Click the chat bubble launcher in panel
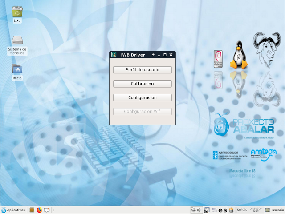This screenshot has width=285, height=214. click(x=46, y=210)
